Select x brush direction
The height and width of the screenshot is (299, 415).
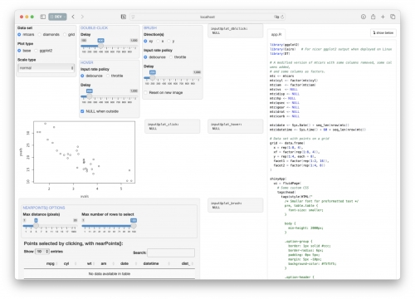159,42
